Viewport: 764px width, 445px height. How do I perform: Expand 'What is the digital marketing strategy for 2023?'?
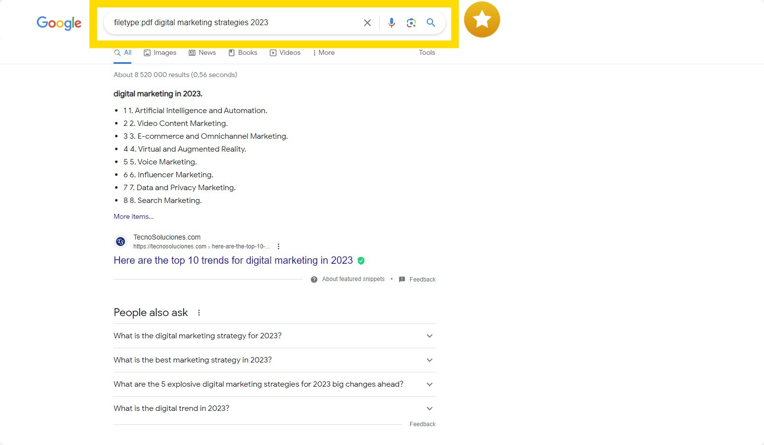[x=275, y=336]
